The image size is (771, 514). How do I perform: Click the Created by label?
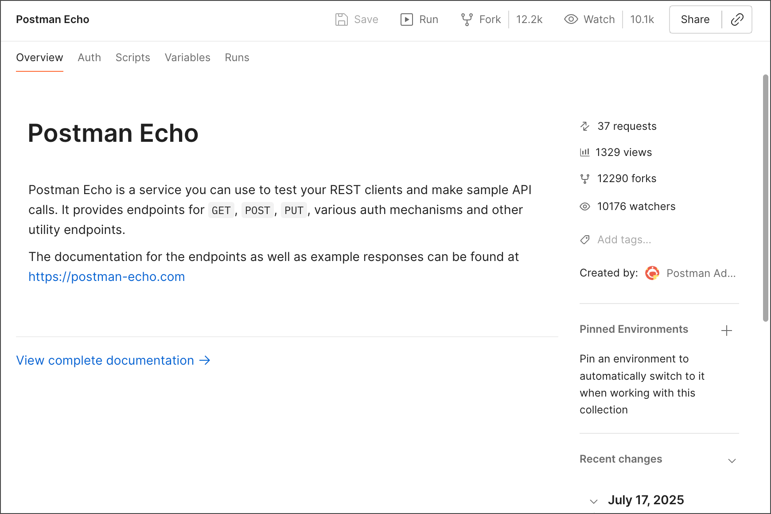[609, 273]
